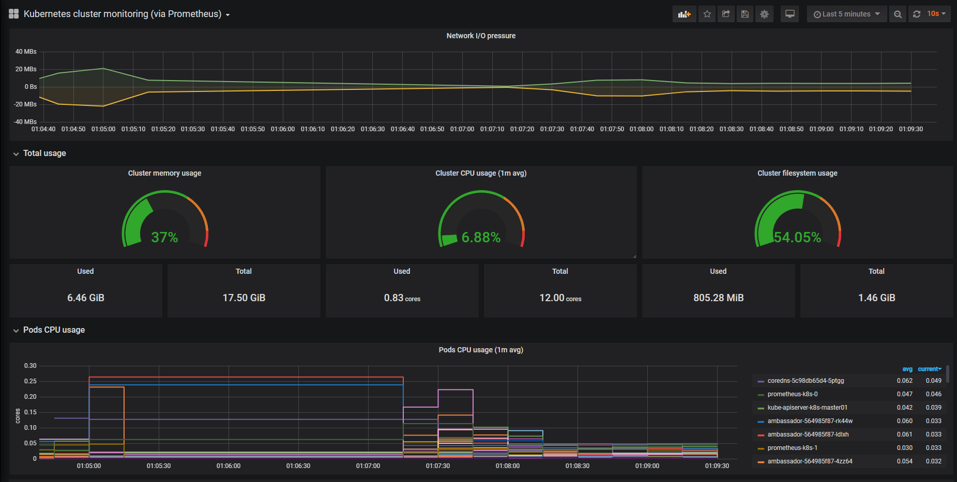Toggle prometheus-k8s-0 series visibility in legend
Image resolution: width=957 pixels, height=482 pixels.
[793, 394]
